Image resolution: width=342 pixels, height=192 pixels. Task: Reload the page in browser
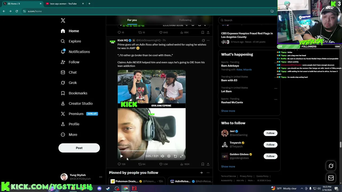click(x=17, y=11)
